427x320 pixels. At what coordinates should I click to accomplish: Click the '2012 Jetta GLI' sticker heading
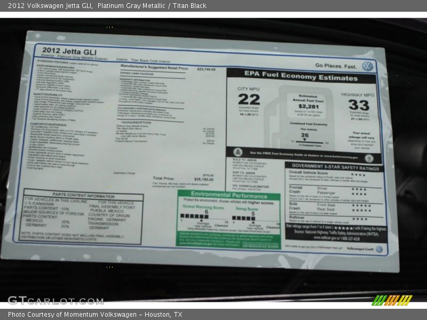click(69, 51)
